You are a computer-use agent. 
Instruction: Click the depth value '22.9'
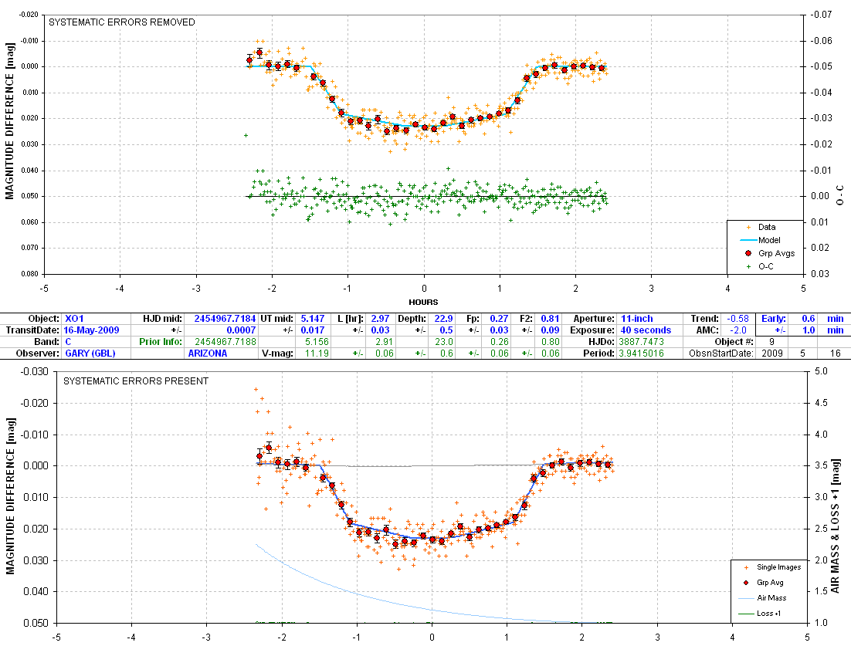click(x=443, y=319)
